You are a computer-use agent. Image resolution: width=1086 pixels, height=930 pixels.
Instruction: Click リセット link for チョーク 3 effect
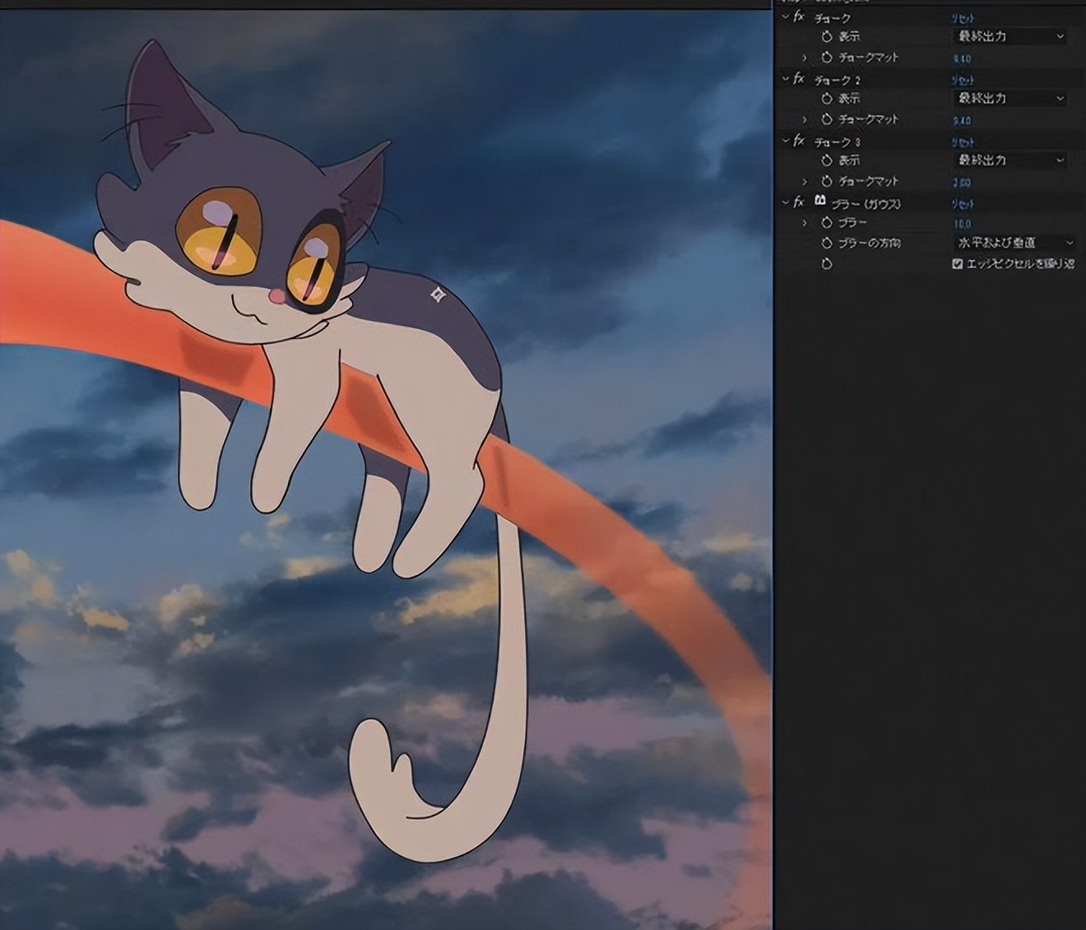(x=963, y=142)
